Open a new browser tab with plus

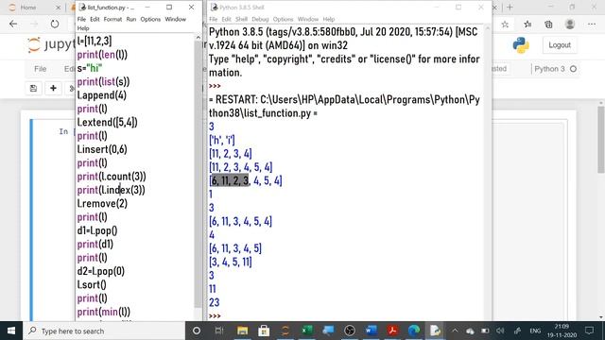click(x=510, y=7)
